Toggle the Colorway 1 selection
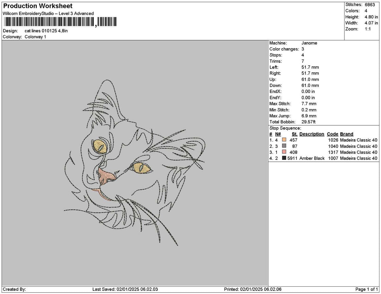Screen dimensions: 381x294 tap(36, 36)
